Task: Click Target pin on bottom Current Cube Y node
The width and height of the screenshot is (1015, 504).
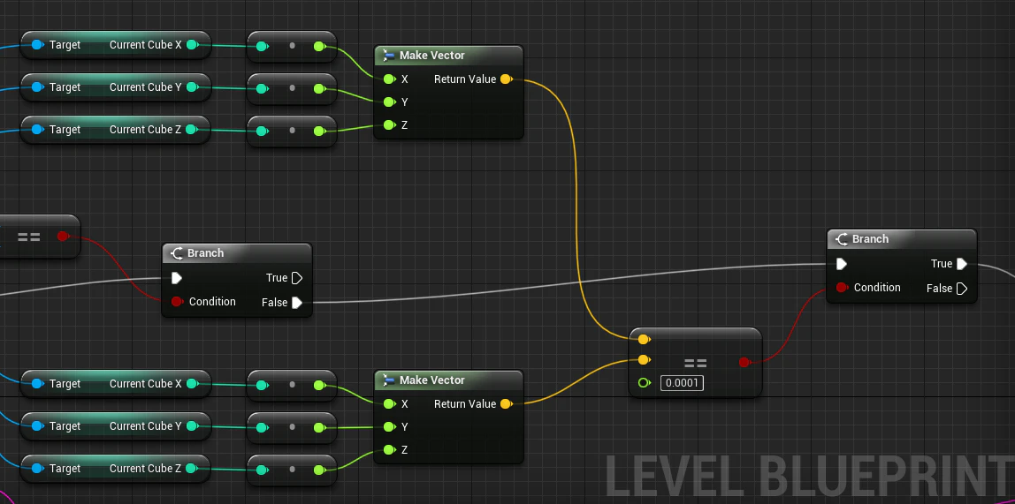Action: coord(37,425)
